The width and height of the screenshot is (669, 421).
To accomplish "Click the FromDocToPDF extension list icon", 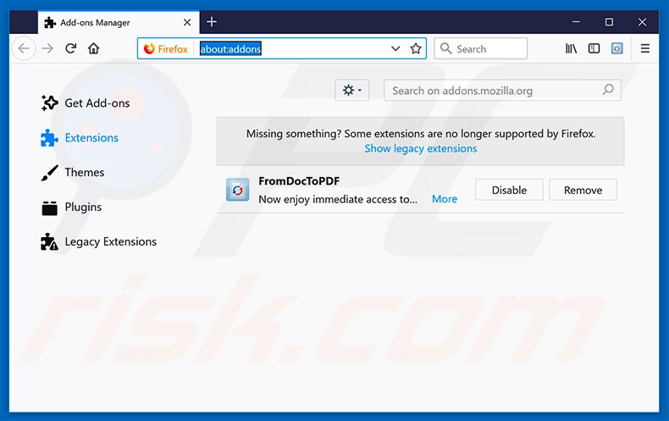I will [238, 190].
